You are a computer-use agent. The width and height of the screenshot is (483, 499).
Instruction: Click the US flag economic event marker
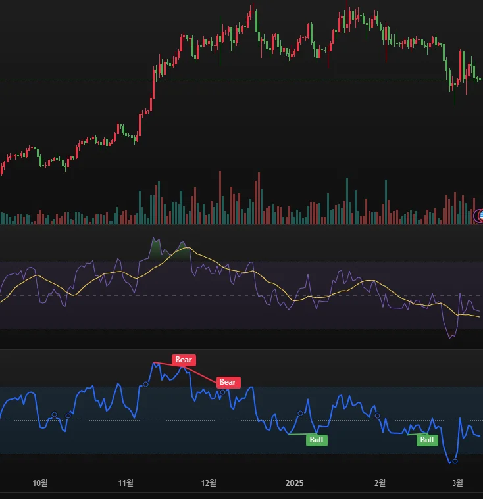480,216
